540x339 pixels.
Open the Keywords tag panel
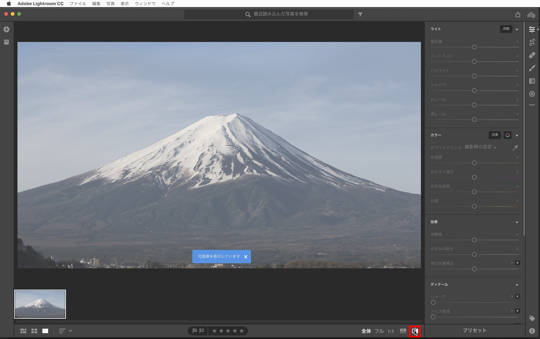tap(532, 318)
